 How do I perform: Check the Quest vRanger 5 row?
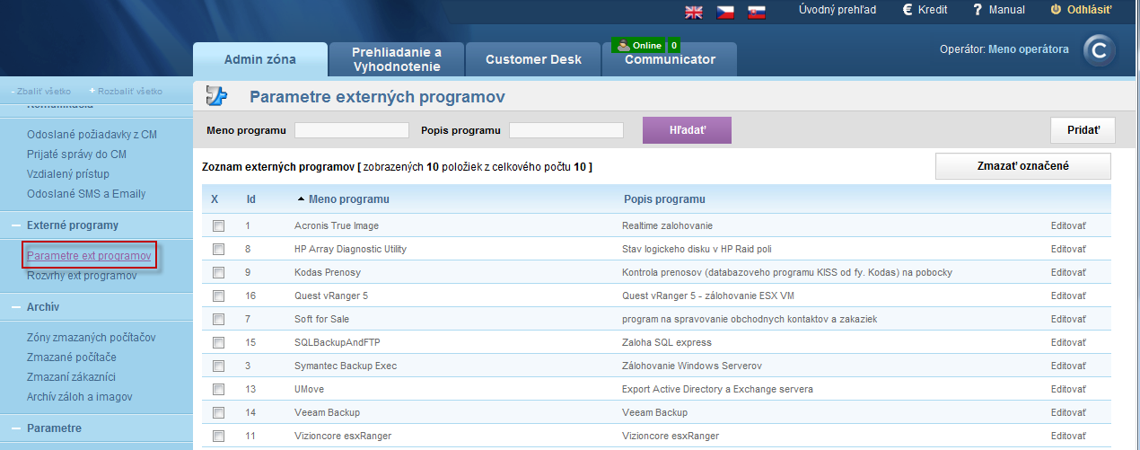218,296
